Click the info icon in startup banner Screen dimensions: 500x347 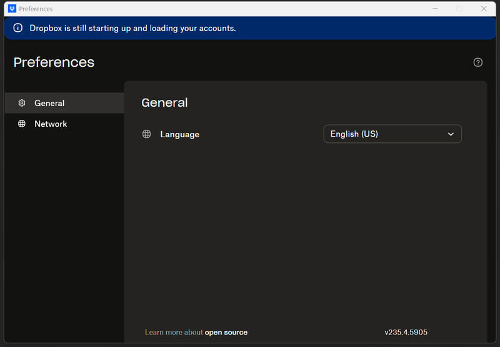[17, 28]
